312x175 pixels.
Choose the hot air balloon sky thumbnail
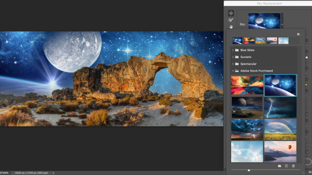pos(280,152)
